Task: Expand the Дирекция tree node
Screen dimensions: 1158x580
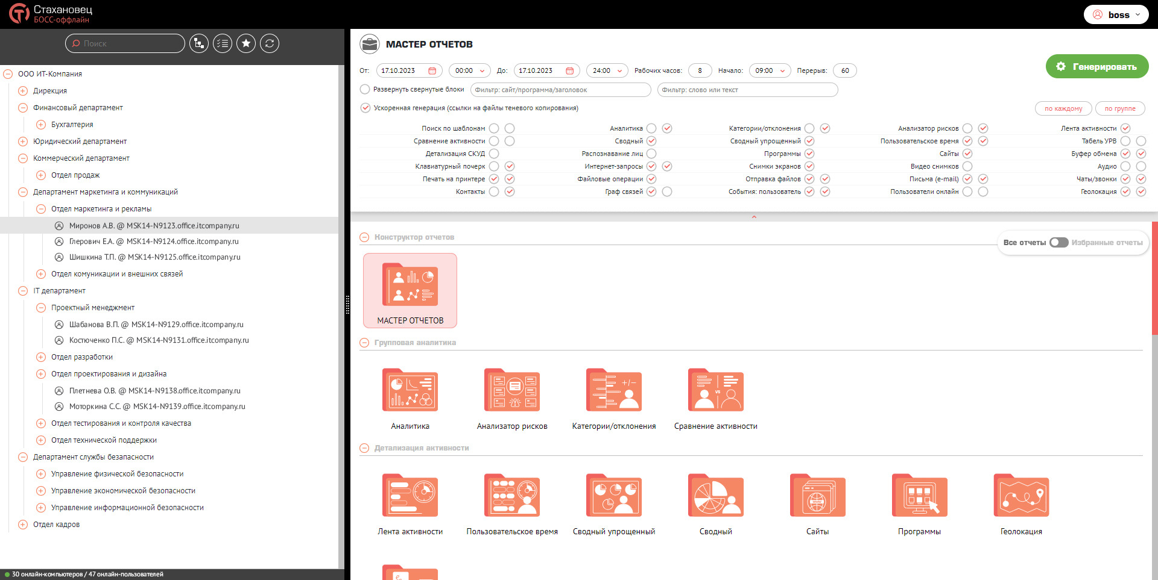Action: tap(23, 91)
